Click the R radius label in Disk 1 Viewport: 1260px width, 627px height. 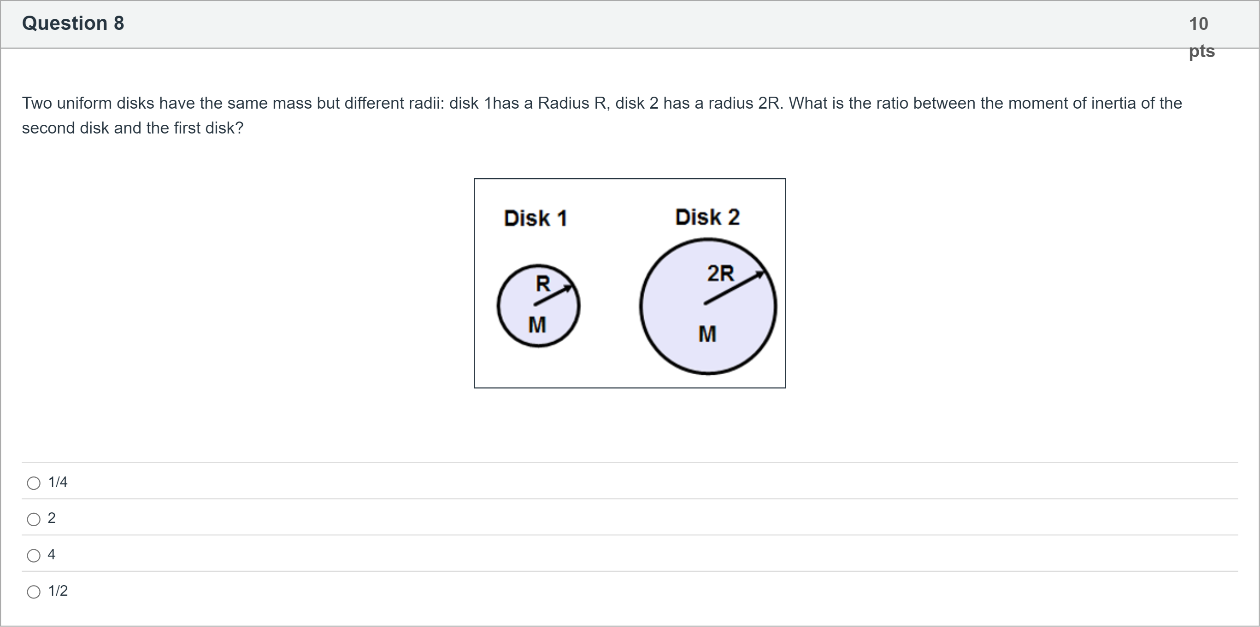point(543,284)
